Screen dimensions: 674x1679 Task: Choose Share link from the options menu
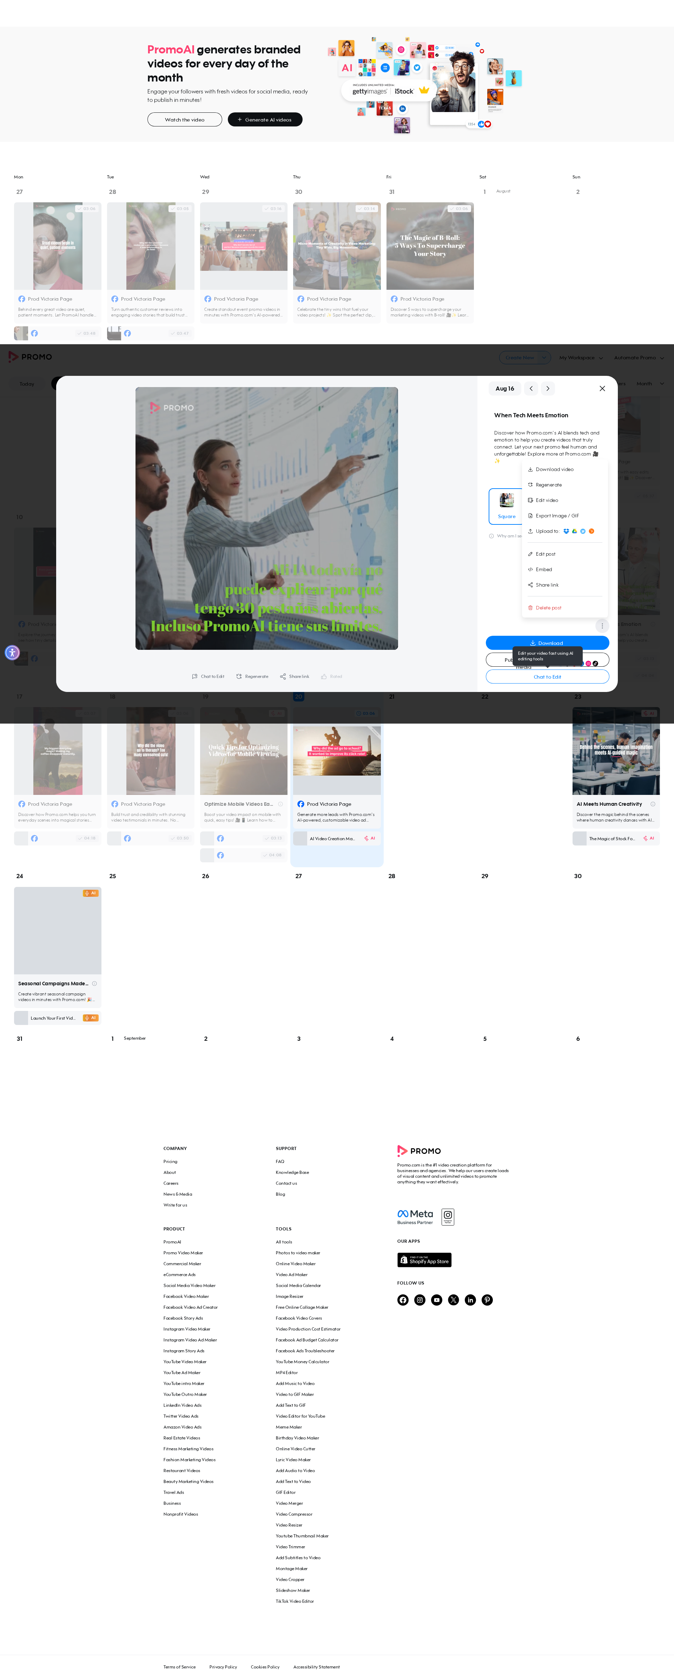click(x=543, y=584)
